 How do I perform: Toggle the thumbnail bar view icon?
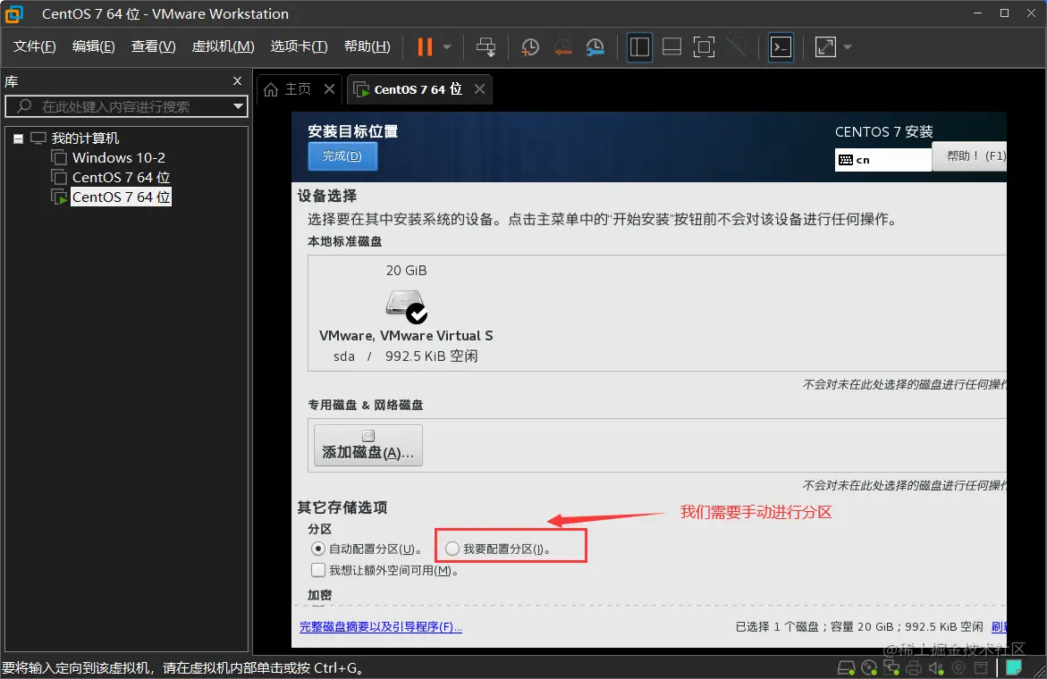coord(671,46)
